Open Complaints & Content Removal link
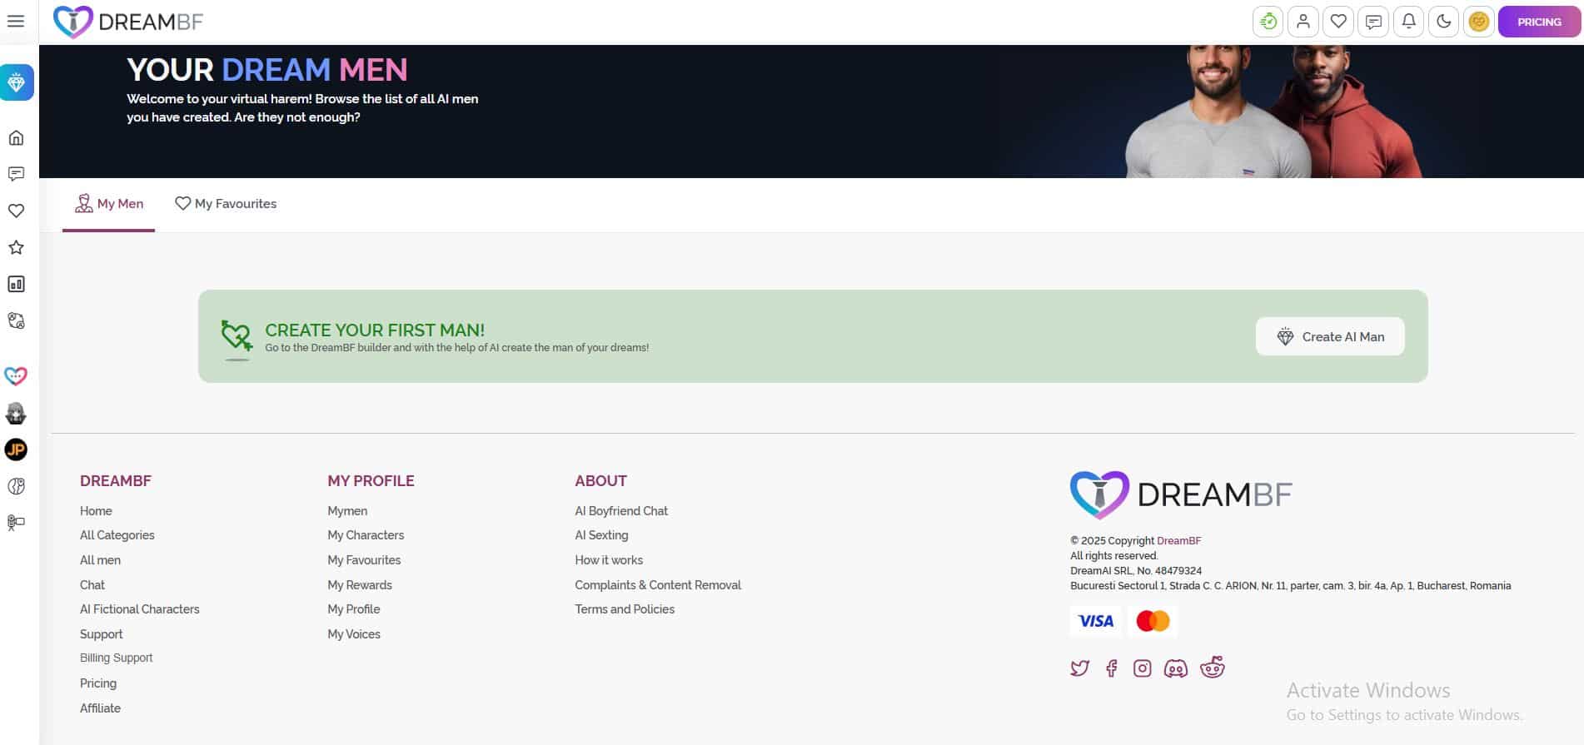Viewport: 1584px width, 745px height. (658, 585)
